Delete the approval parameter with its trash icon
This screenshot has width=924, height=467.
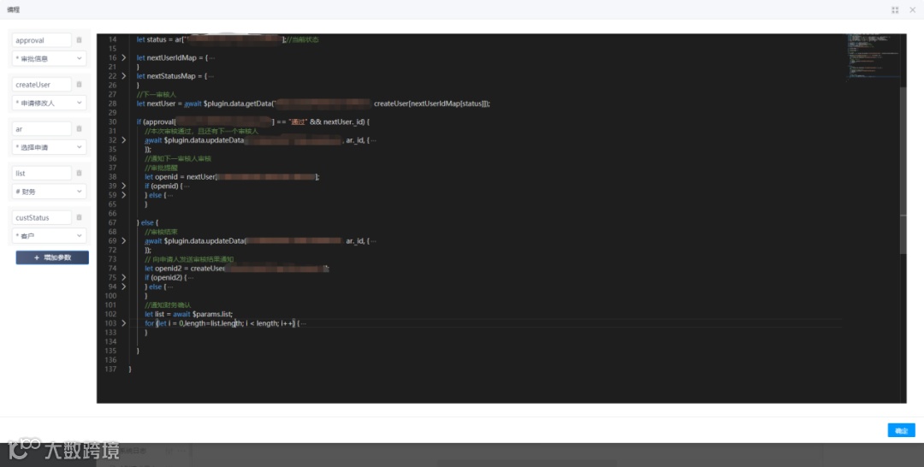pyautogui.click(x=79, y=40)
